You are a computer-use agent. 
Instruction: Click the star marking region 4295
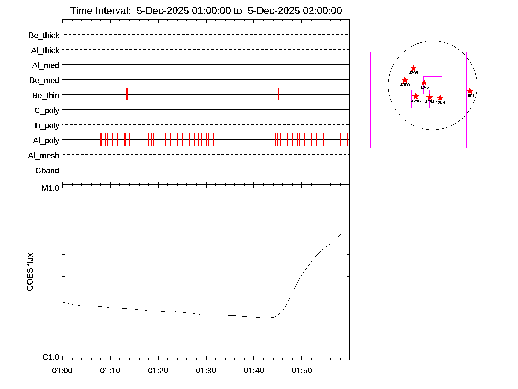424,83
